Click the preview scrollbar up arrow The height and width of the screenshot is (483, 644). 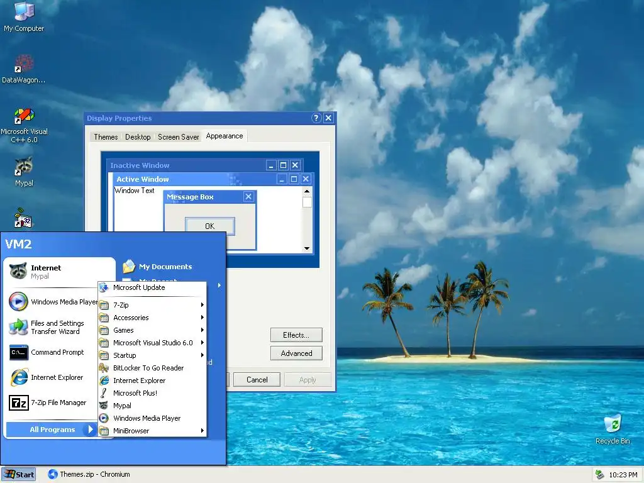pyautogui.click(x=307, y=191)
